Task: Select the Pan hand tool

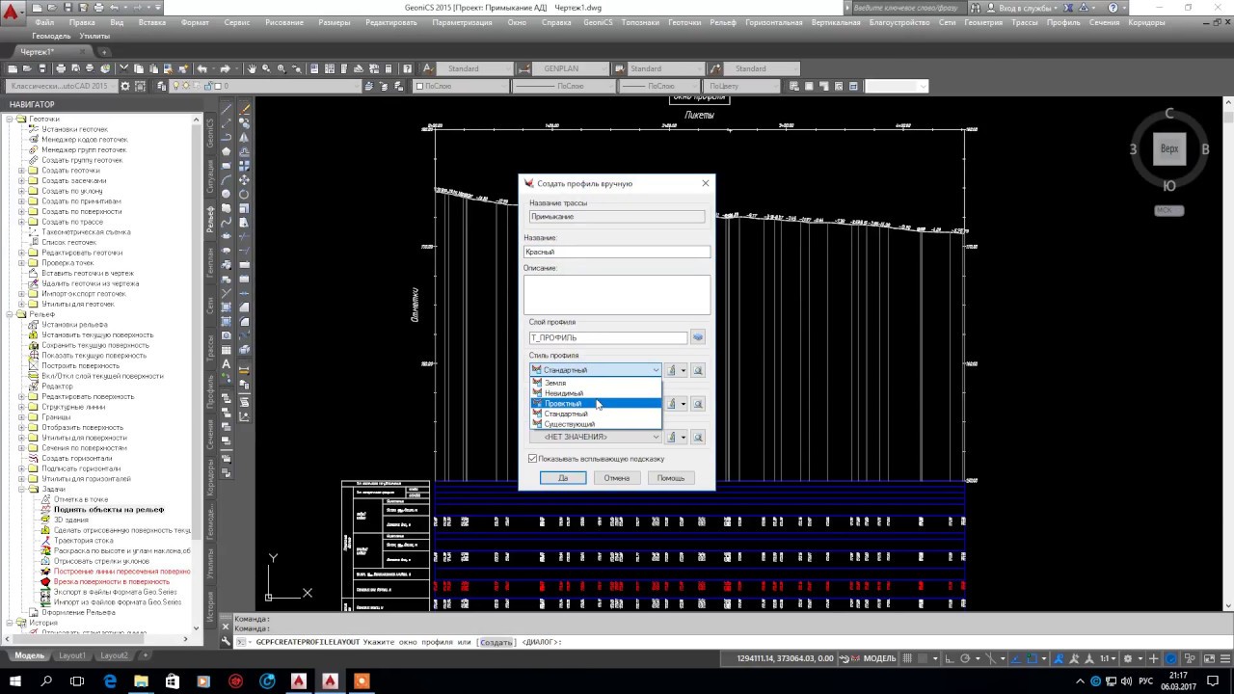Action: point(252,68)
